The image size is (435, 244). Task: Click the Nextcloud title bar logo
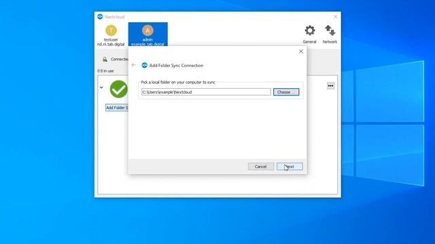click(100, 16)
